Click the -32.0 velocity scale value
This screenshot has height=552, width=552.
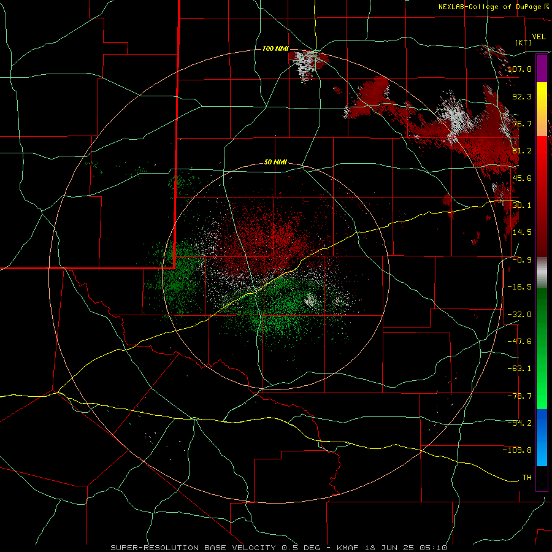point(519,315)
